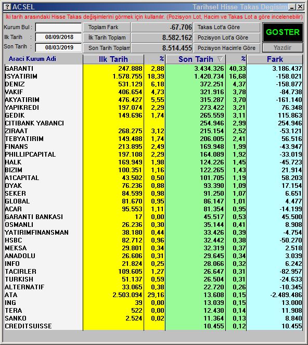Click Ilk Tarih Toplam value 8.582.162

(x=177, y=37)
